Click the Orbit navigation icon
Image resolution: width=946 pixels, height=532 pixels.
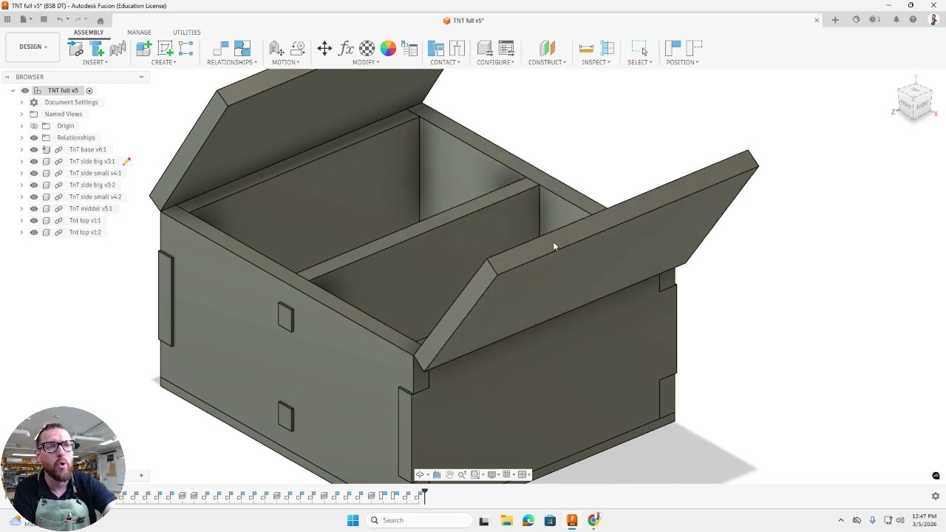pyautogui.click(x=420, y=474)
